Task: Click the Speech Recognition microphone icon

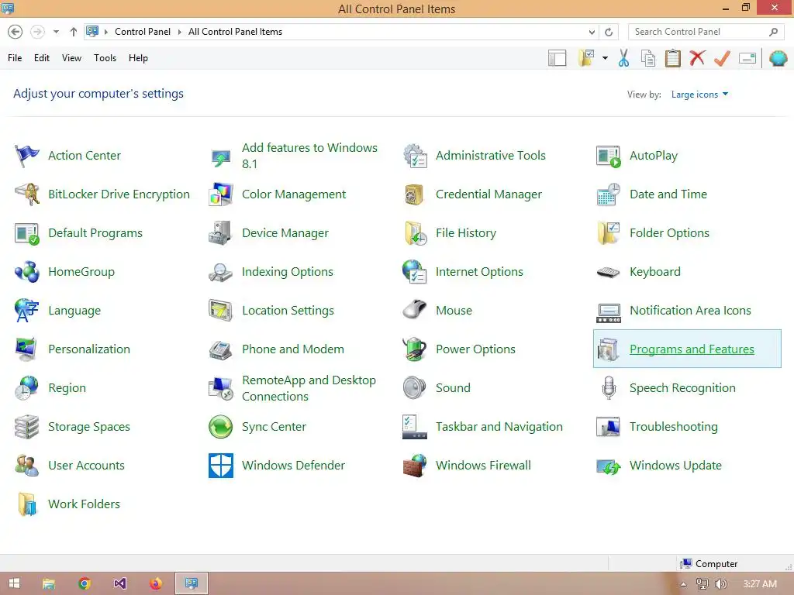Action: [x=609, y=388]
